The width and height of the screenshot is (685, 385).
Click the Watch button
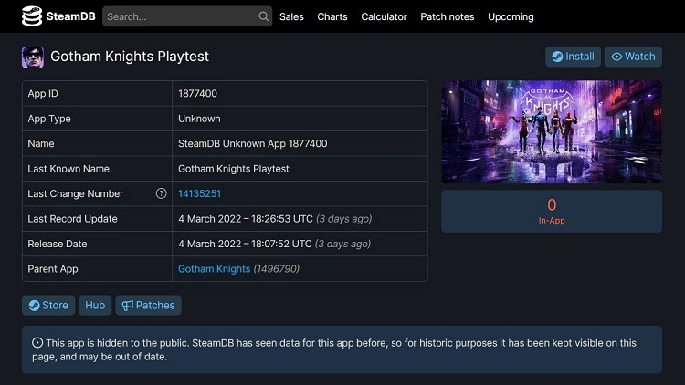633,57
